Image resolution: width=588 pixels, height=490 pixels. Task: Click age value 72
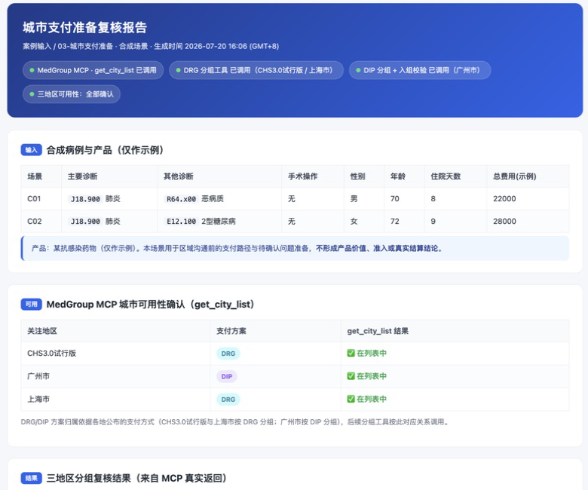(395, 221)
